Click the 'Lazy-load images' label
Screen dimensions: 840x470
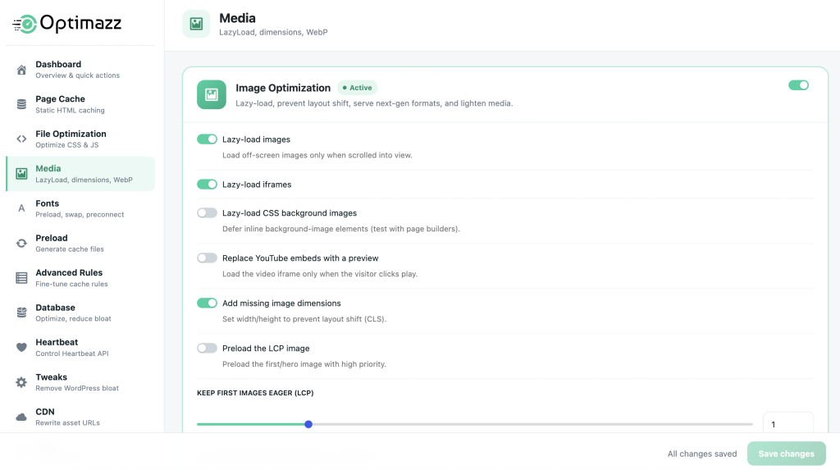point(256,139)
